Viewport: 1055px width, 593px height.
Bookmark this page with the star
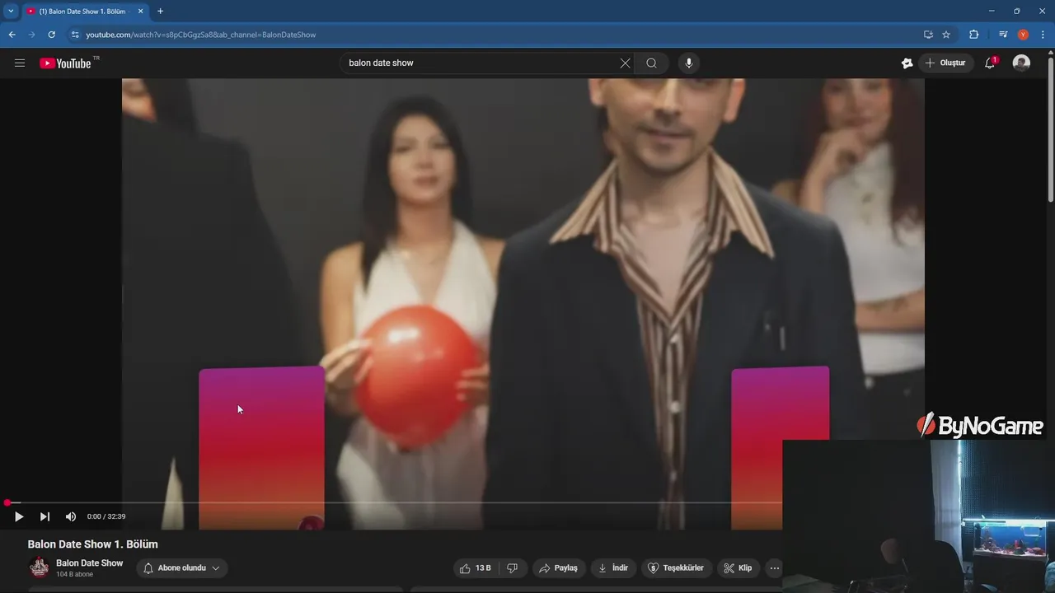(x=946, y=35)
